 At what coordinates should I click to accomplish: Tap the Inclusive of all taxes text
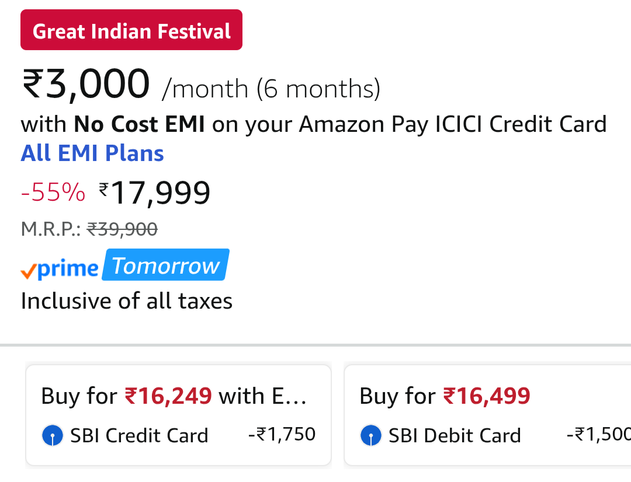[127, 301]
